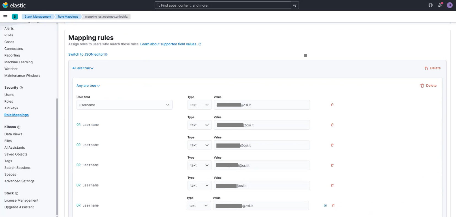
Task: Open License Management under Stack
Action: pos(21,200)
